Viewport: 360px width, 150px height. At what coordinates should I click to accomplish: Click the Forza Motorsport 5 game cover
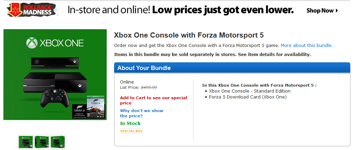coord(96,106)
